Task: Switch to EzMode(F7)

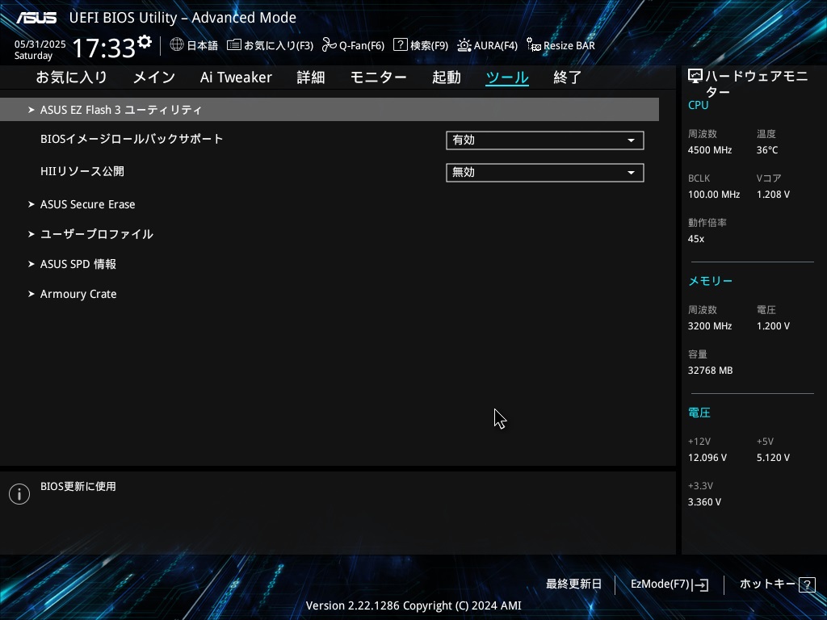Action: [660, 584]
